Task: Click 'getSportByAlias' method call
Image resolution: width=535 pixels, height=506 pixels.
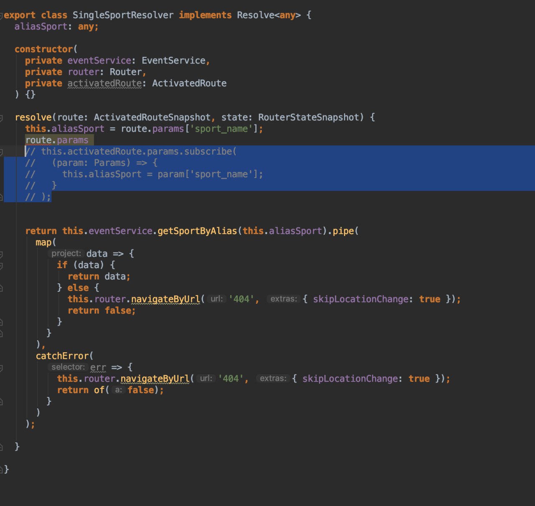Action: coord(197,231)
